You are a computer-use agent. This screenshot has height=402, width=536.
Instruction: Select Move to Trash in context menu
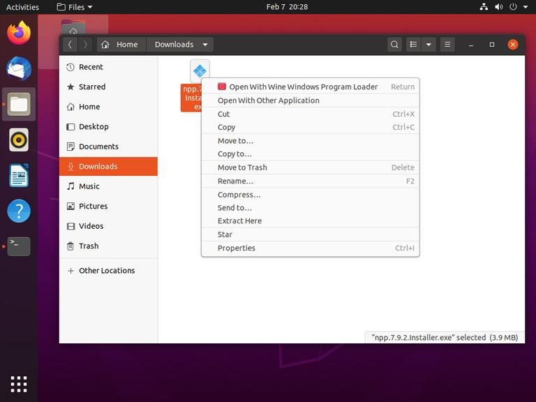[242, 167]
